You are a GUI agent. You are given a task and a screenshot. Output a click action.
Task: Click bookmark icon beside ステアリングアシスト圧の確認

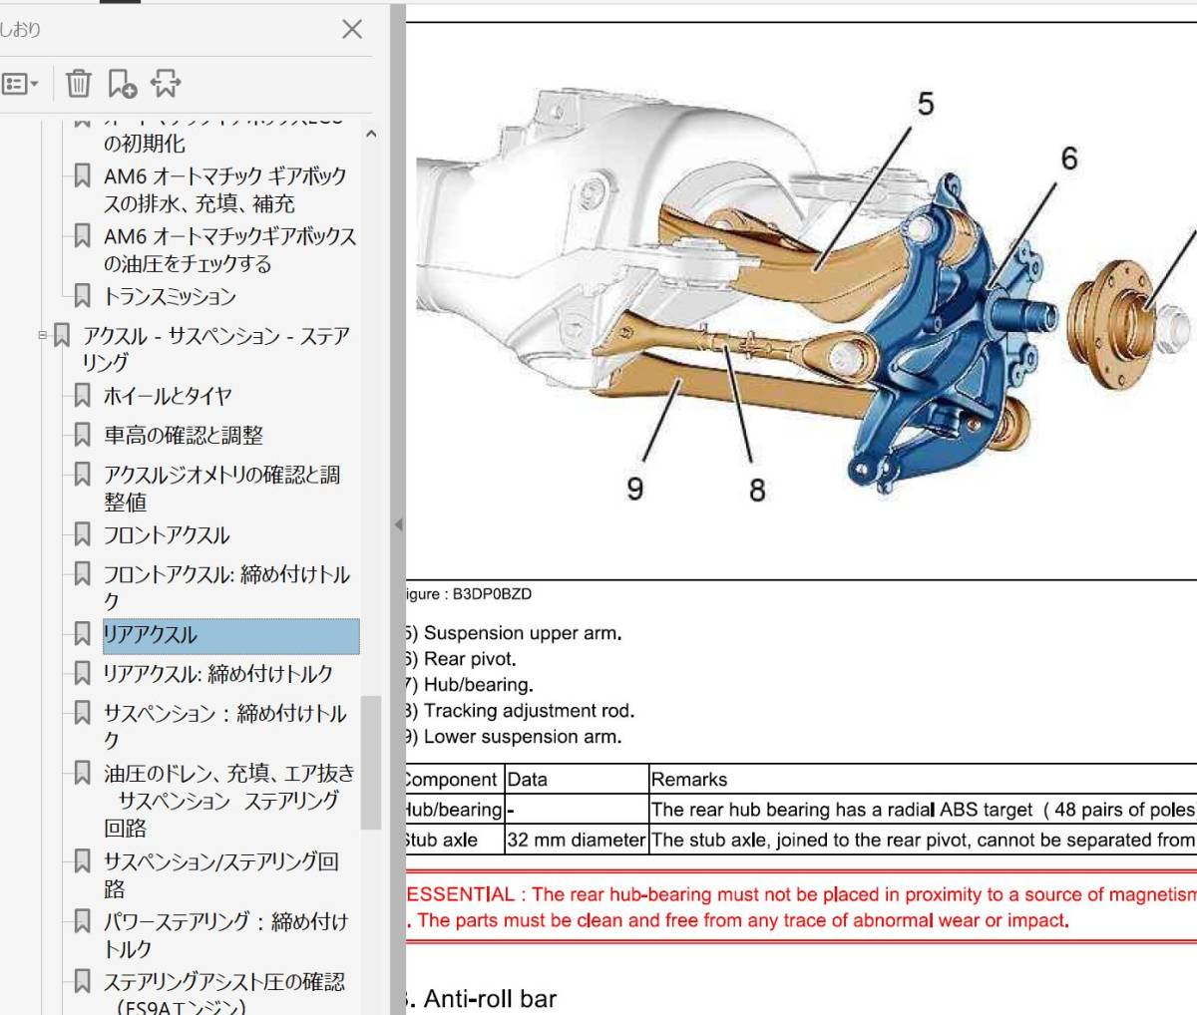(x=83, y=981)
